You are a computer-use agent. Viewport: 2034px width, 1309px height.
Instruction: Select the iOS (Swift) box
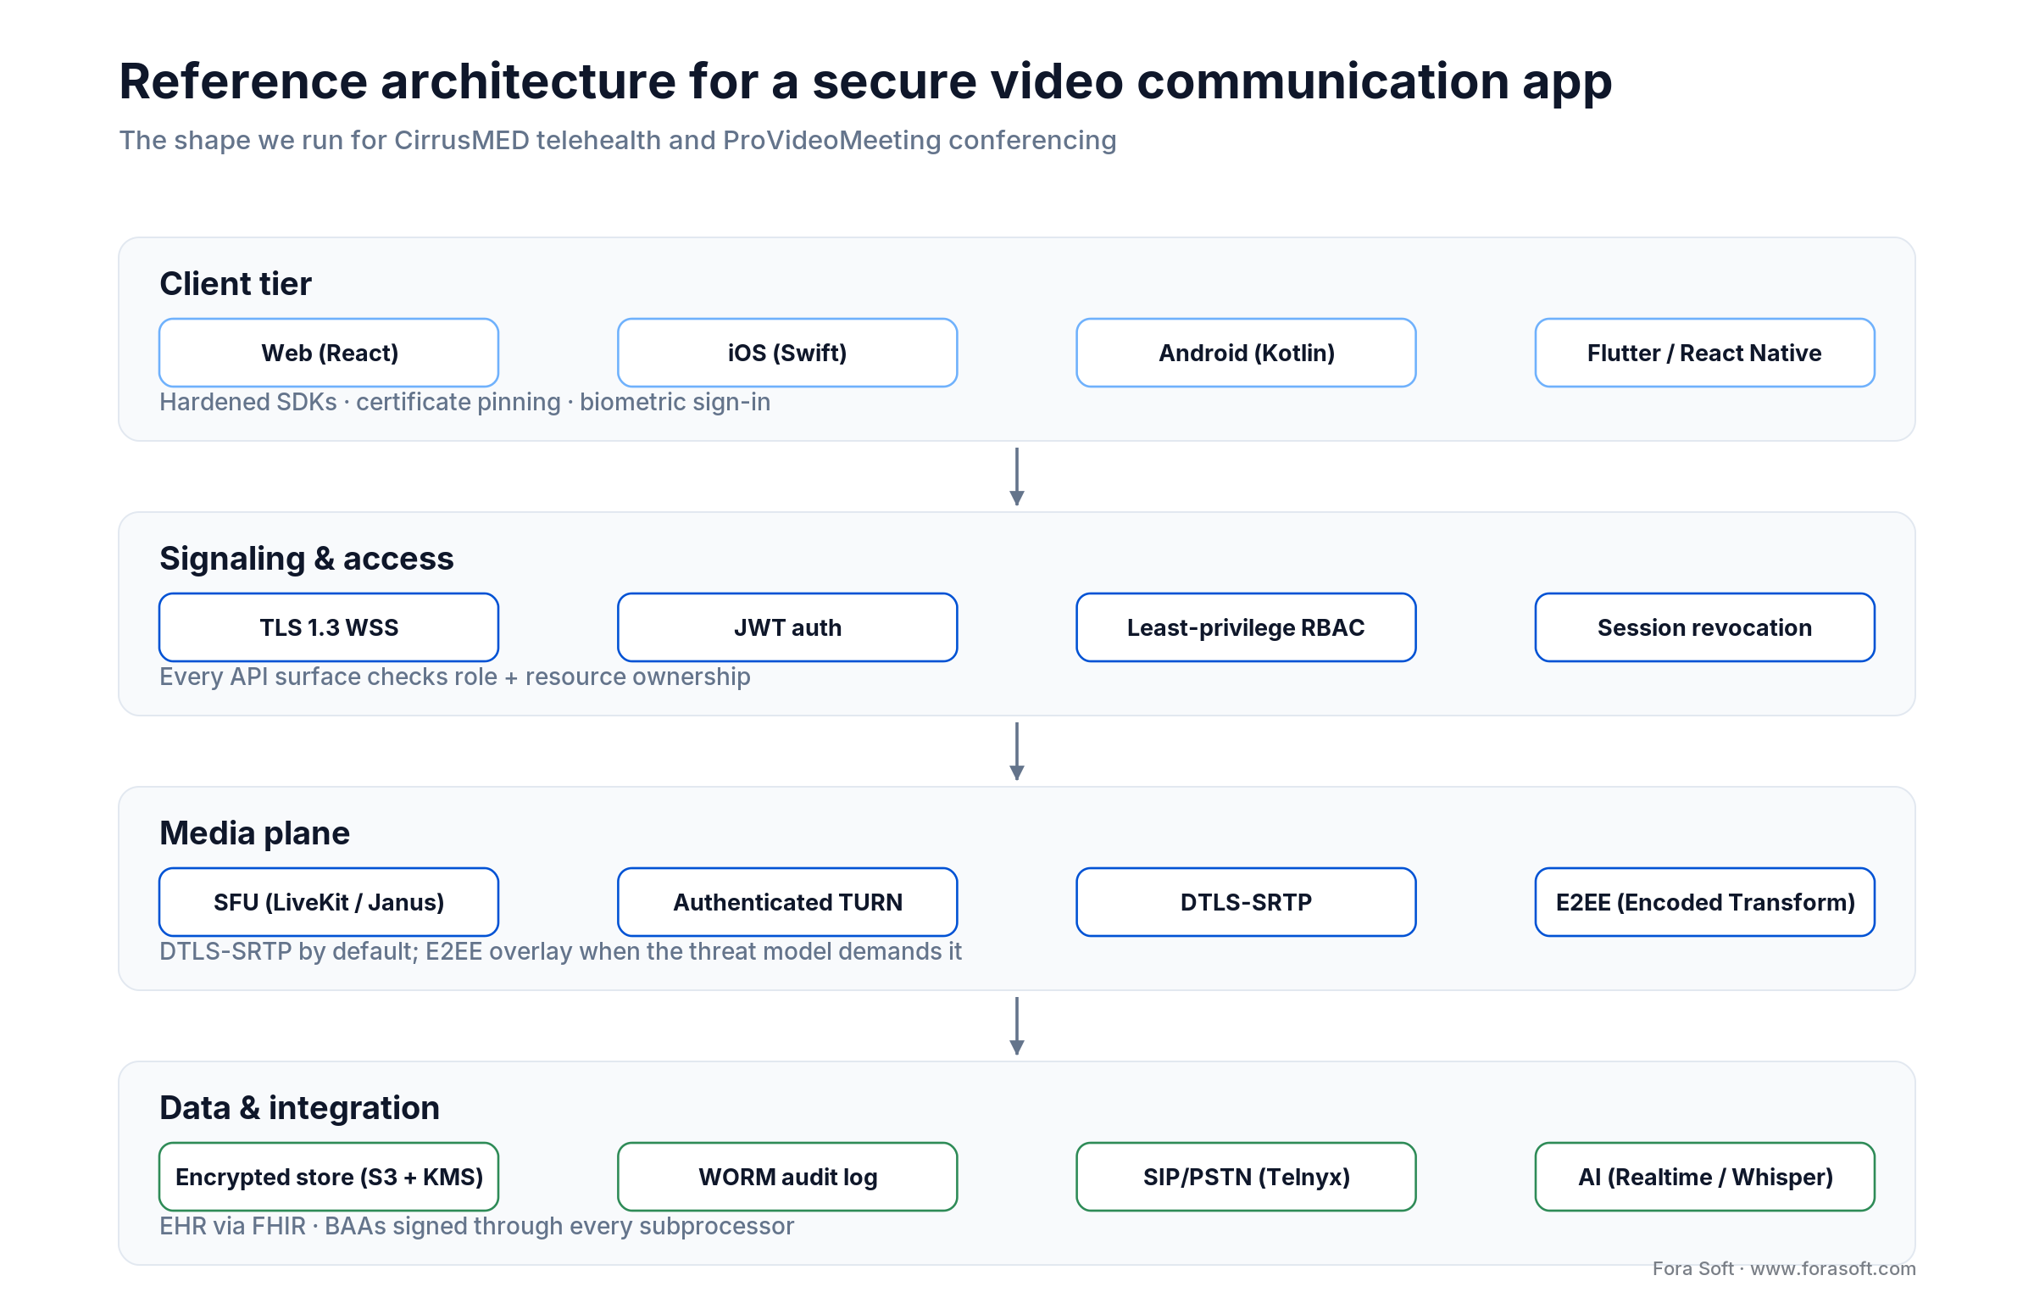pyautogui.click(x=787, y=353)
